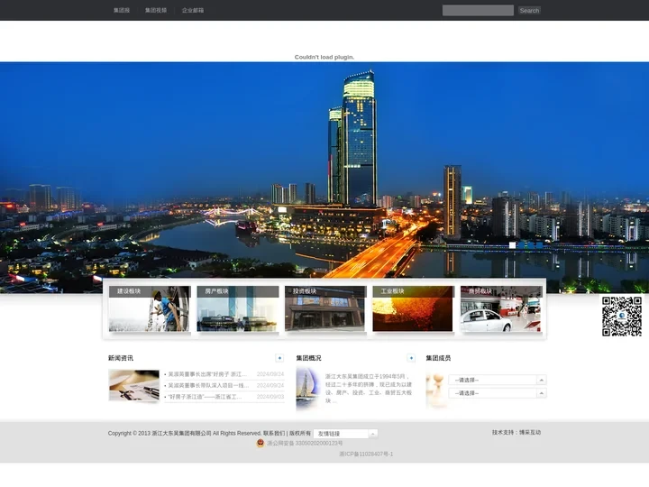Click the 新闻资讯 section heading
The height and width of the screenshot is (487, 649).
[x=121, y=358]
